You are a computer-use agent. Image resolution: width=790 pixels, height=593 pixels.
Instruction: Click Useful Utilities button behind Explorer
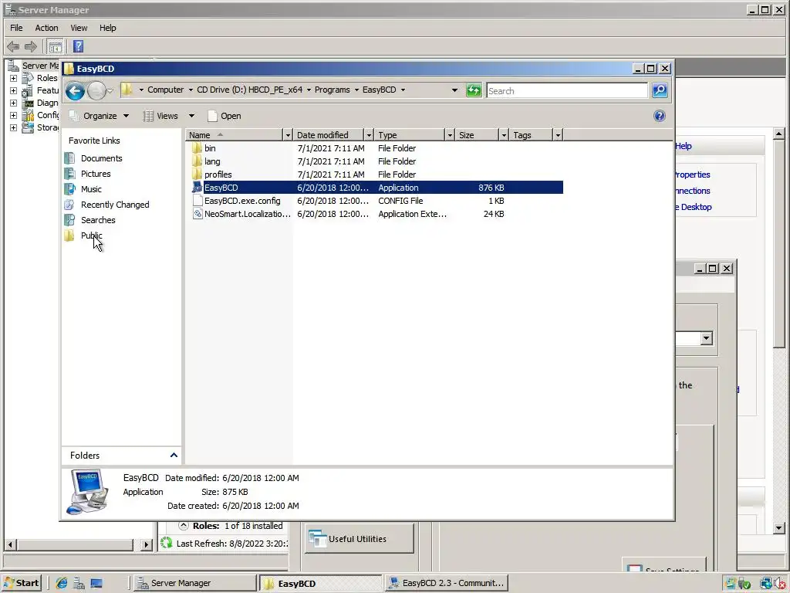[x=360, y=538]
